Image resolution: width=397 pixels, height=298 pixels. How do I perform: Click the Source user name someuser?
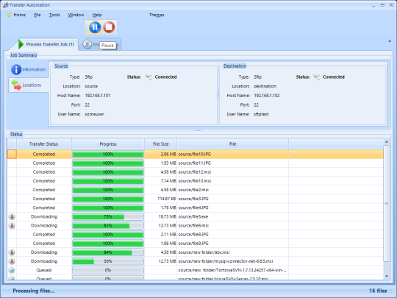94,114
